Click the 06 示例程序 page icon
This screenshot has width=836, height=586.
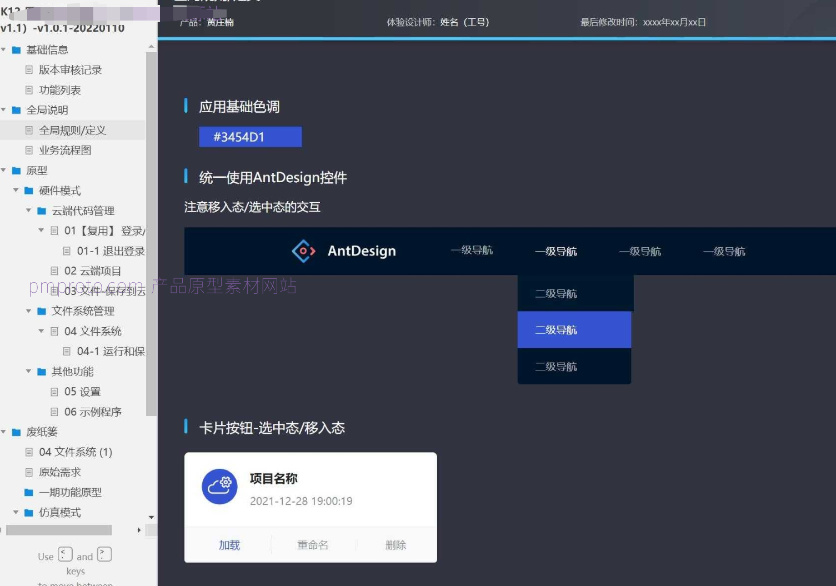tap(54, 412)
